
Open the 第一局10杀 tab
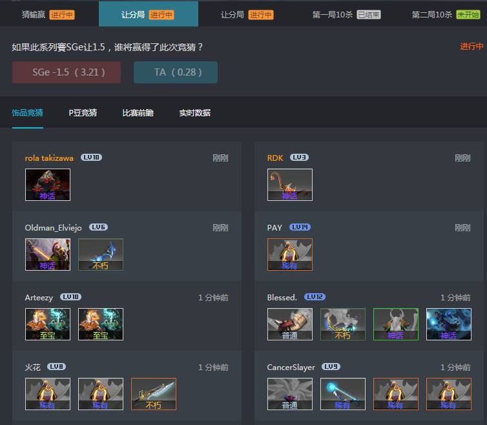(347, 15)
